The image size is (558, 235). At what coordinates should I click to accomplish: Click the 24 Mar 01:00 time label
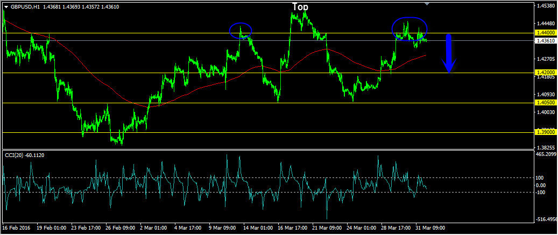[x=362, y=227]
